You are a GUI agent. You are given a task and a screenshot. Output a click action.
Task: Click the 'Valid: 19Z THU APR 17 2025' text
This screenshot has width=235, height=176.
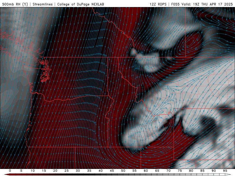pos(207,4)
